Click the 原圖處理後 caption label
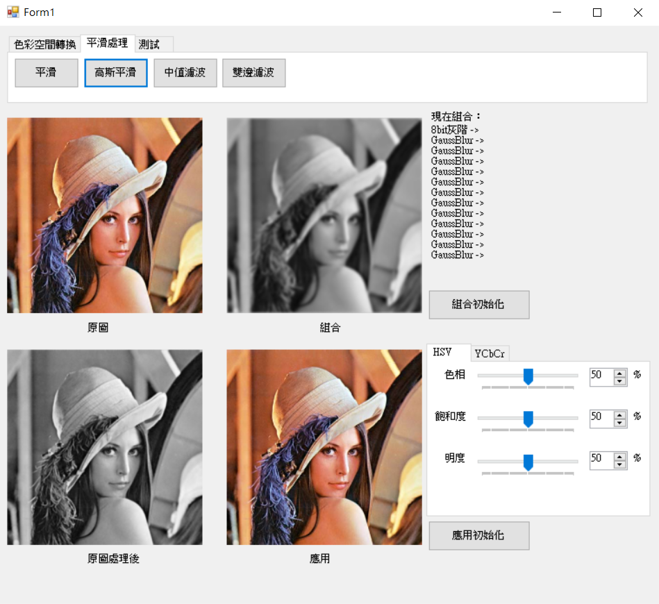659x604 pixels. (x=113, y=559)
